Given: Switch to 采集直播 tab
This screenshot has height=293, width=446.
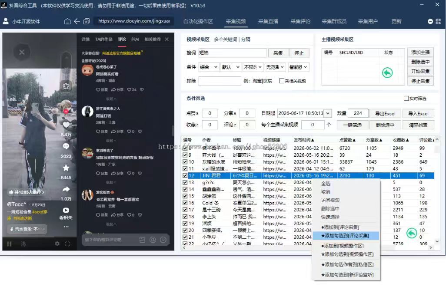Looking at the screenshot, I should coord(268,21).
